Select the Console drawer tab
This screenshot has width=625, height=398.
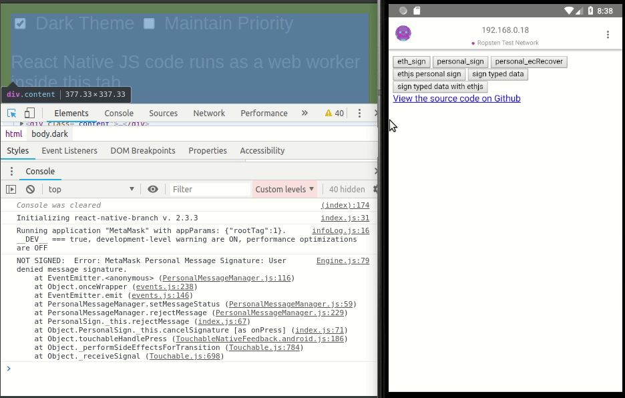point(40,172)
